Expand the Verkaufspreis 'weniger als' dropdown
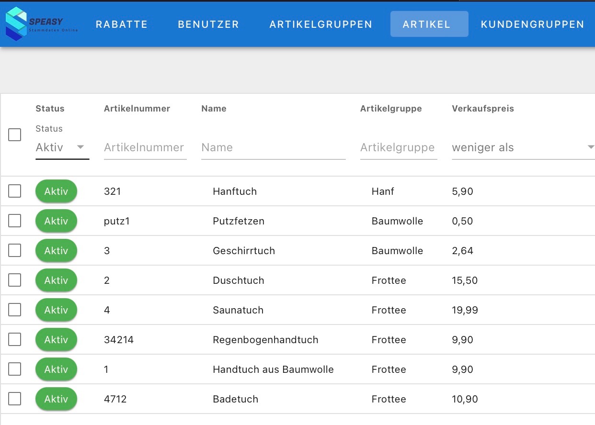 tap(522, 147)
